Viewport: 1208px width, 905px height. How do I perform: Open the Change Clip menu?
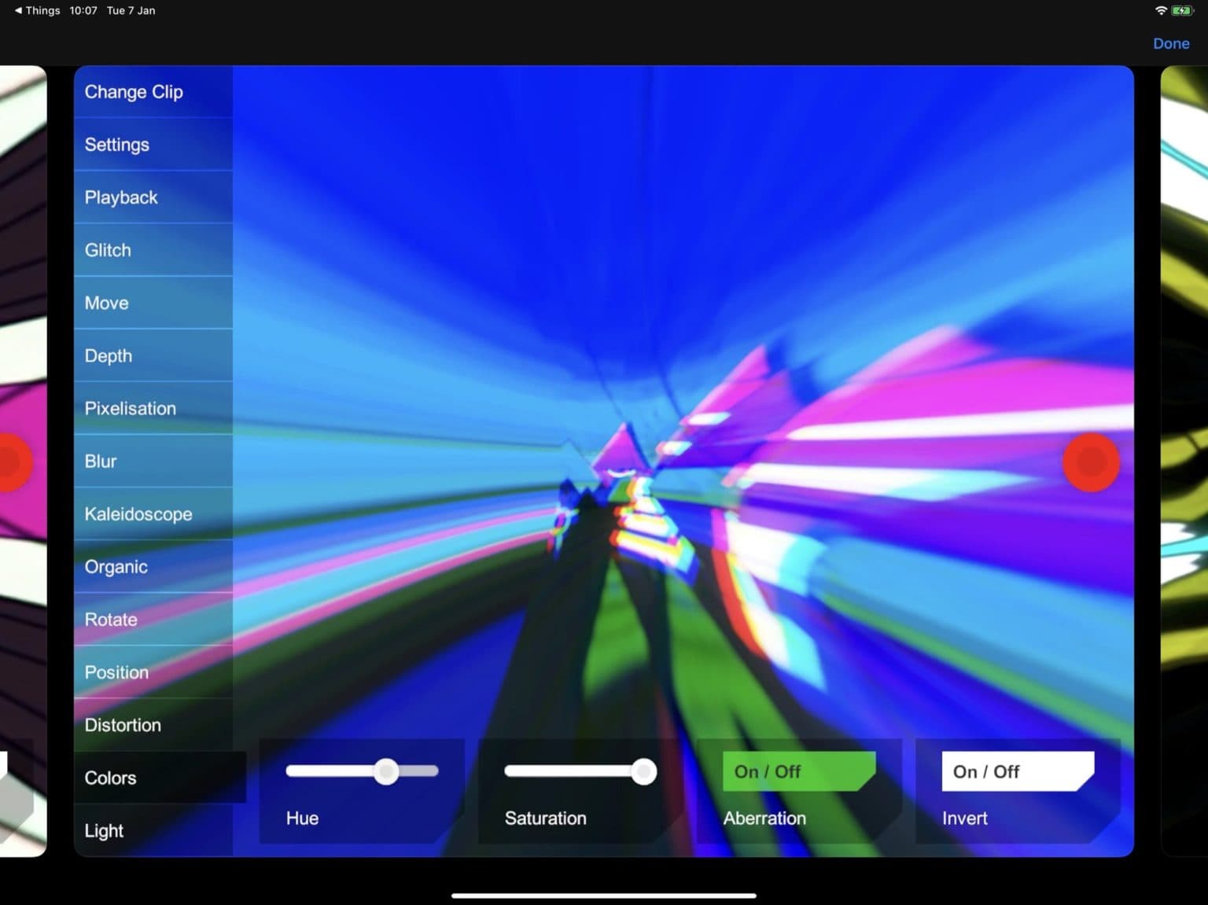click(134, 92)
